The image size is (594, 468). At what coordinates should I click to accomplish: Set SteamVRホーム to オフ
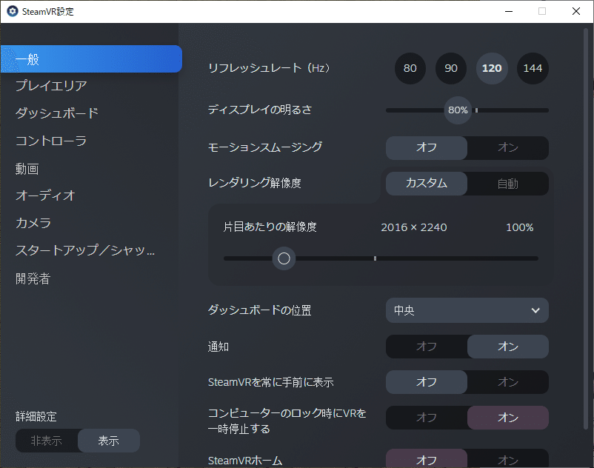427,458
